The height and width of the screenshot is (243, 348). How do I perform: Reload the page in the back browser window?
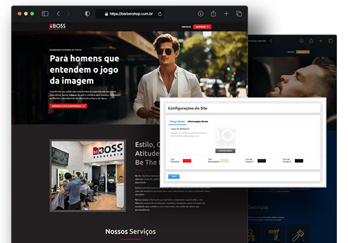coord(271,41)
